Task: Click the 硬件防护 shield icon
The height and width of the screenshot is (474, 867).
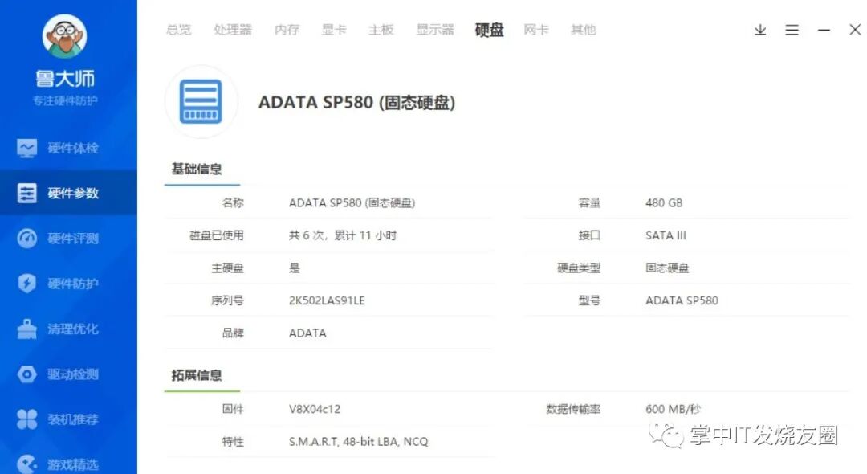Action: pyautogui.click(x=26, y=283)
